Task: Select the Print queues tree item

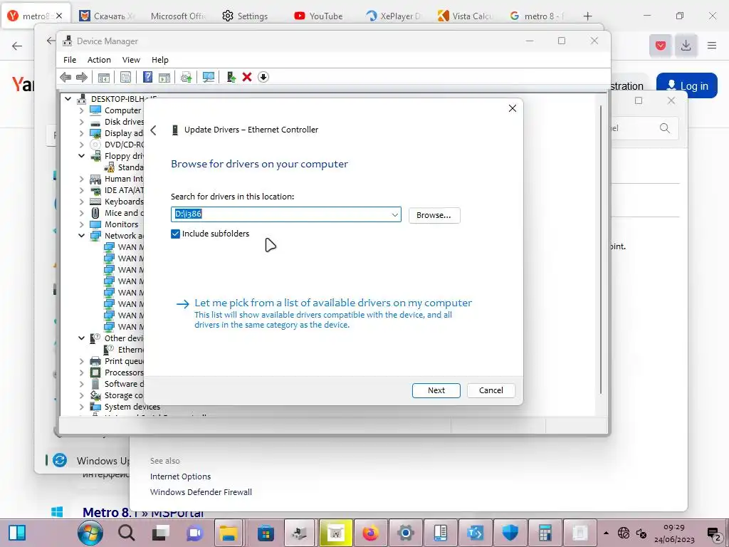Action: pyautogui.click(x=124, y=361)
